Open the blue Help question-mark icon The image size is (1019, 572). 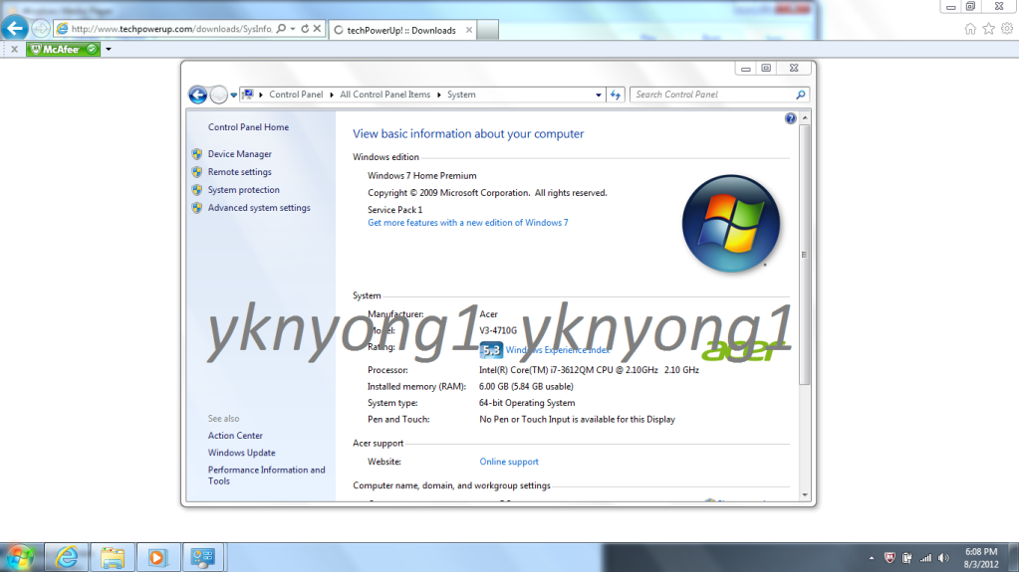tap(790, 118)
